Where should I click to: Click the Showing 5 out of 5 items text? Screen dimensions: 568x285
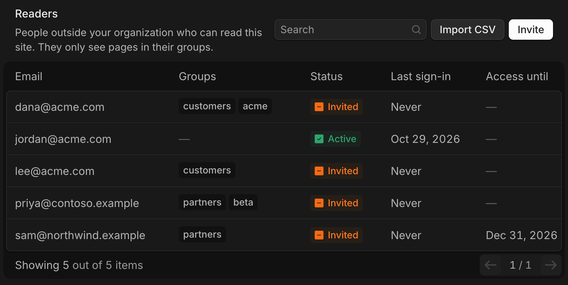(79, 265)
